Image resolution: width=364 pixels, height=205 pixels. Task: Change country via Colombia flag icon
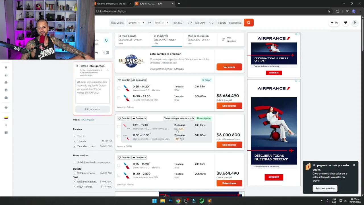click(6, 118)
